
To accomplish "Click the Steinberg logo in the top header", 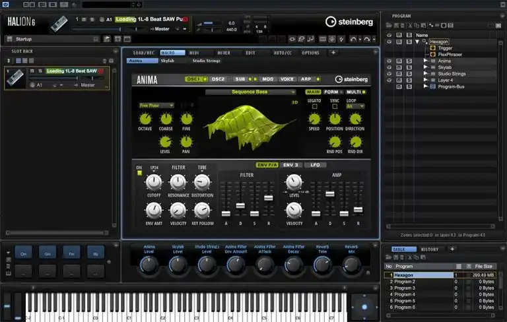I will [349, 22].
